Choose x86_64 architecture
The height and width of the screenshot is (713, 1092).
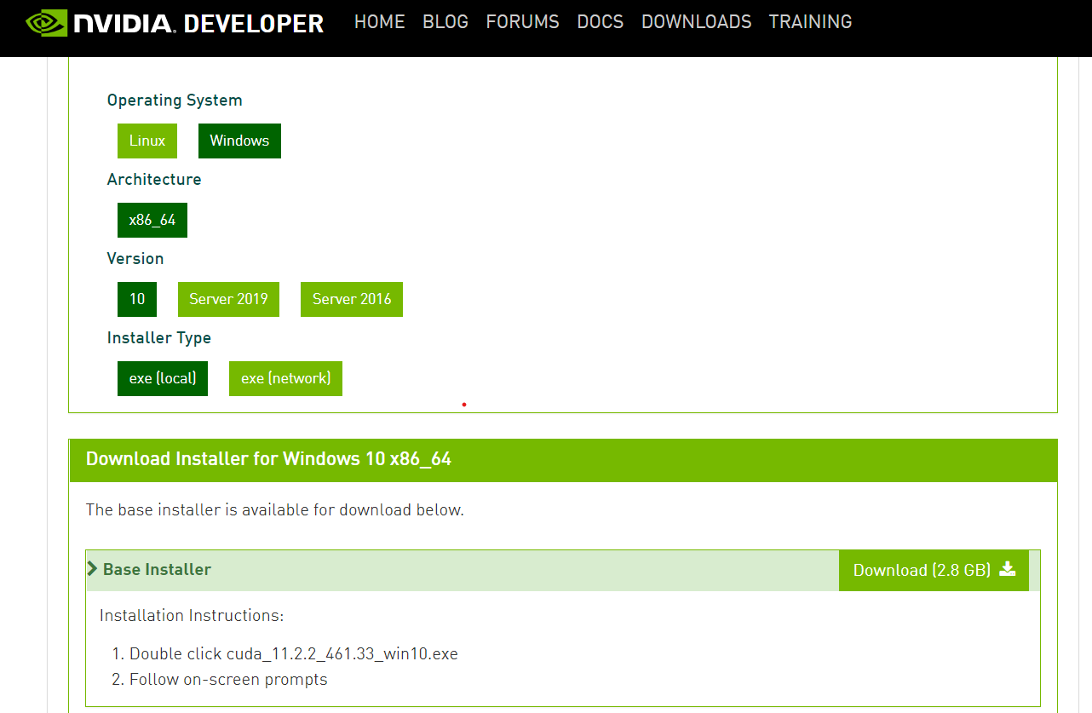coord(152,220)
